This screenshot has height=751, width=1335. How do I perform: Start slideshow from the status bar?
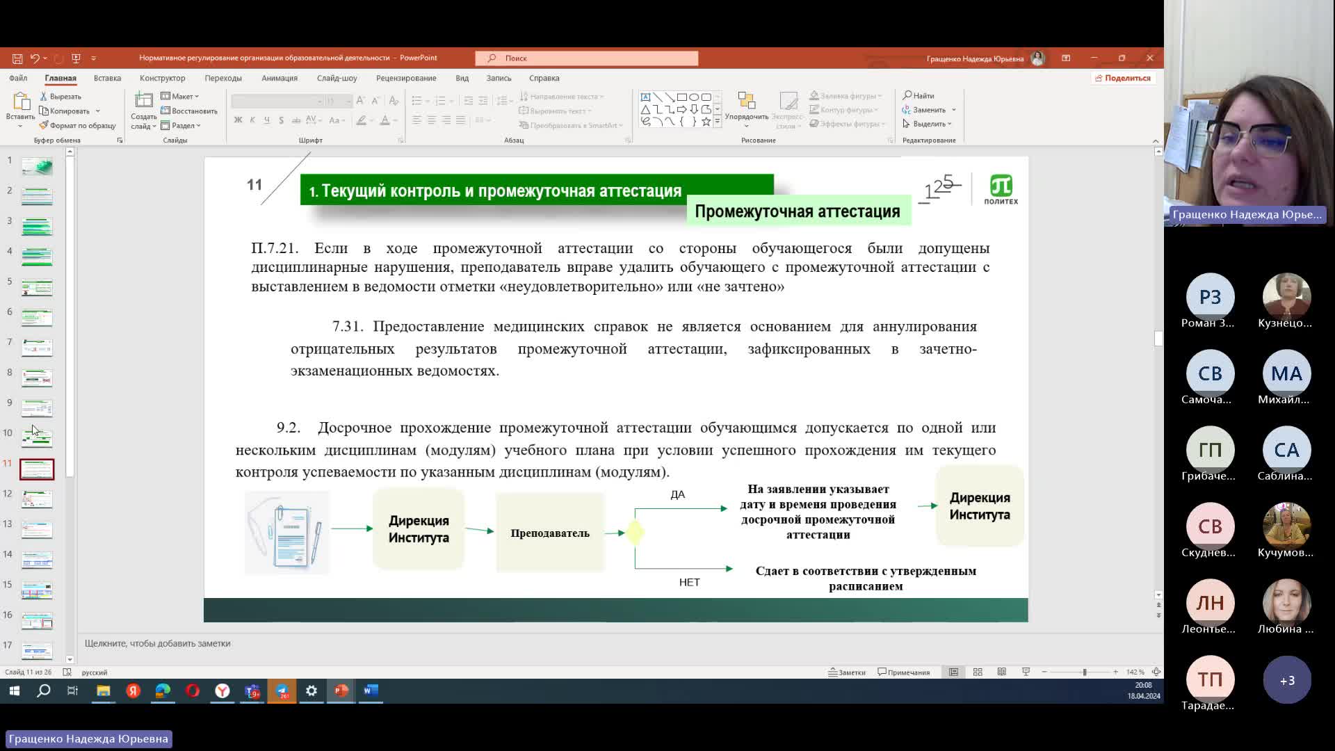coord(1026,672)
